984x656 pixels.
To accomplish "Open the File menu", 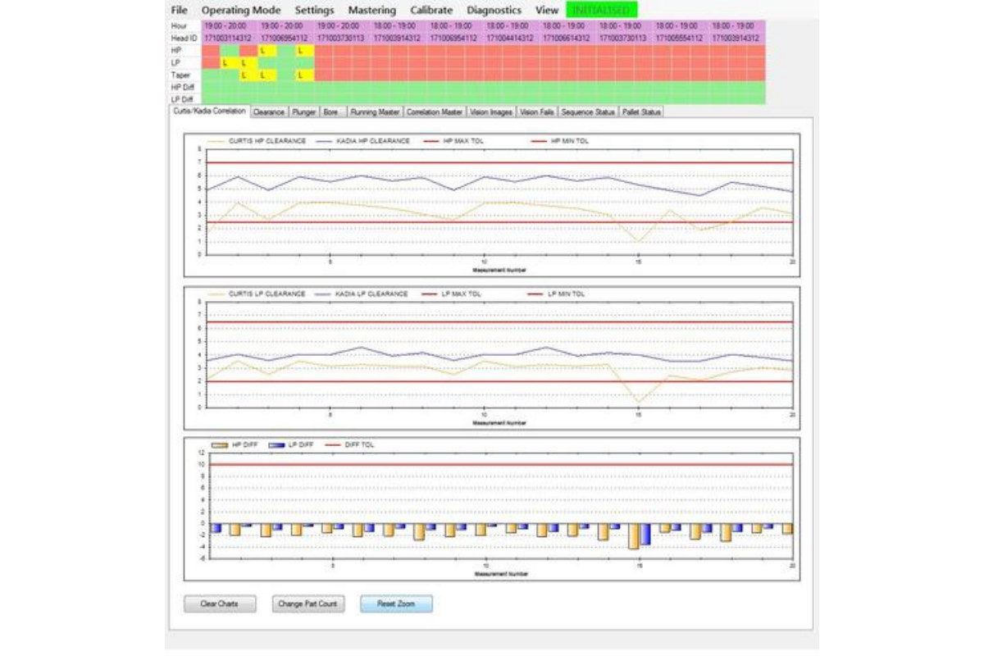I will pos(178,11).
